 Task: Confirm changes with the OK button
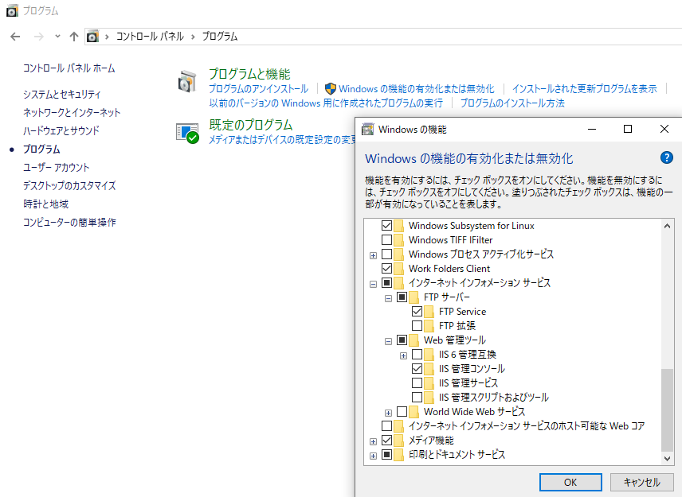(x=570, y=482)
